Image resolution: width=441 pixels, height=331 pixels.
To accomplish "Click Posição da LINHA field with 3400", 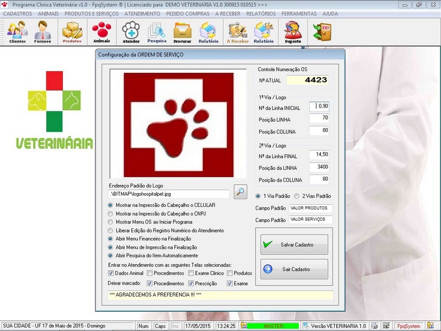I will click(319, 167).
